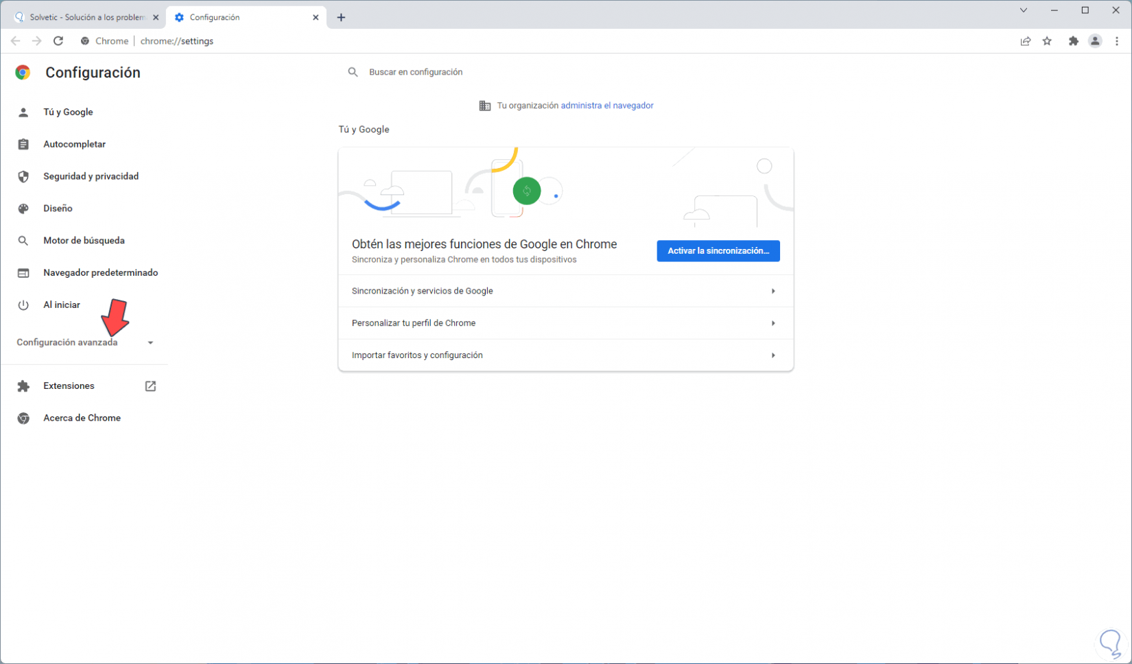The width and height of the screenshot is (1132, 664).
Task: Go forward using the forward arrow
Action: pyautogui.click(x=37, y=41)
